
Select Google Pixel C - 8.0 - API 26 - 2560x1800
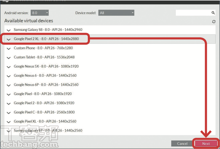coord(110,112)
